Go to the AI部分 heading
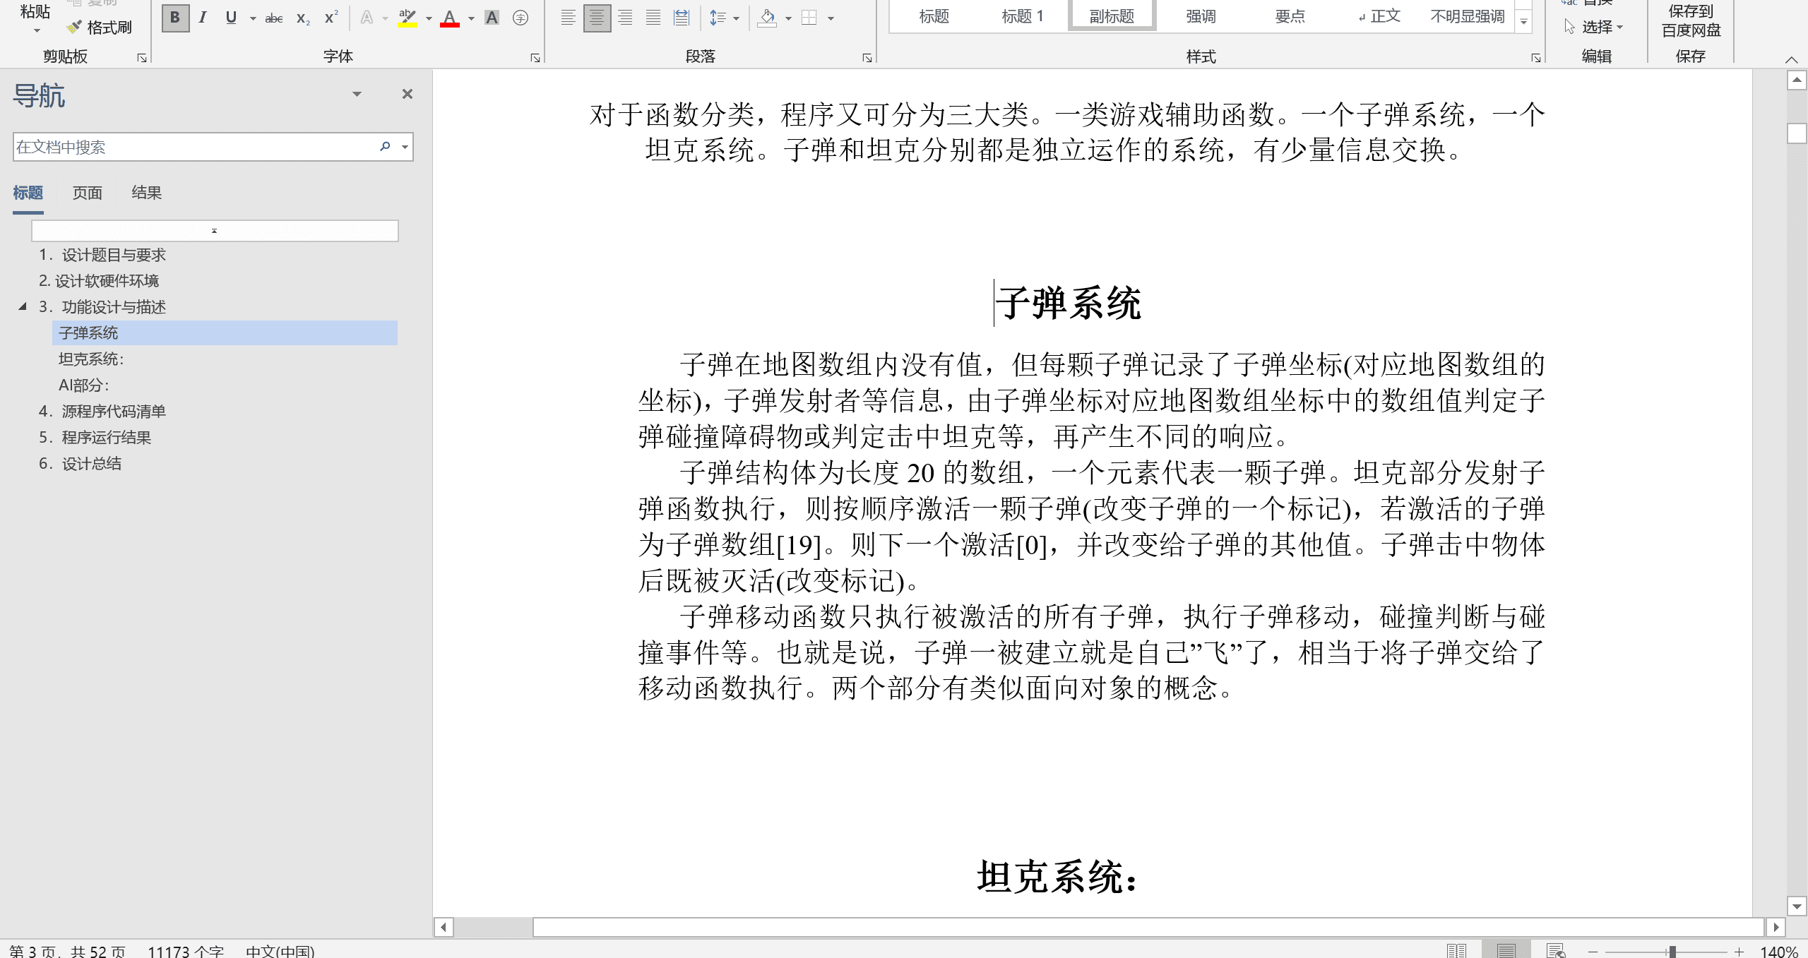Viewport: 1808px width, 958px height. tap(83, 385)
